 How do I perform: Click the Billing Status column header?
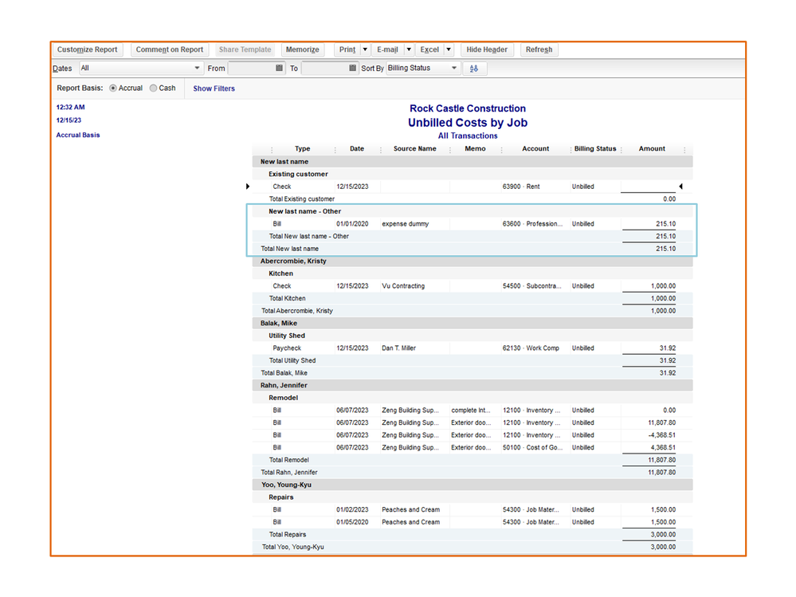pos(595,149)
